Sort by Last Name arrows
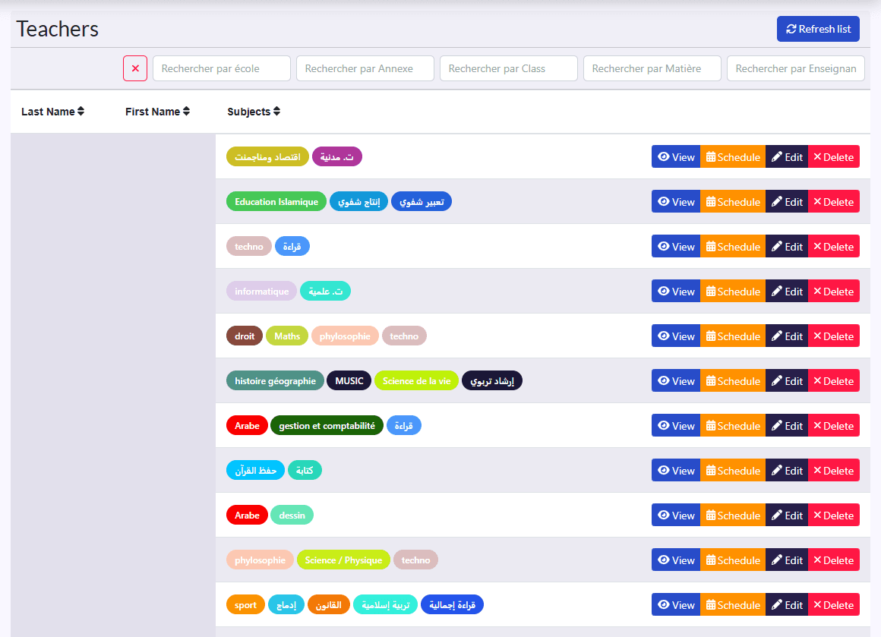Image resolution: width=881 pixels, height=637 pixels. tap(81, 111)
